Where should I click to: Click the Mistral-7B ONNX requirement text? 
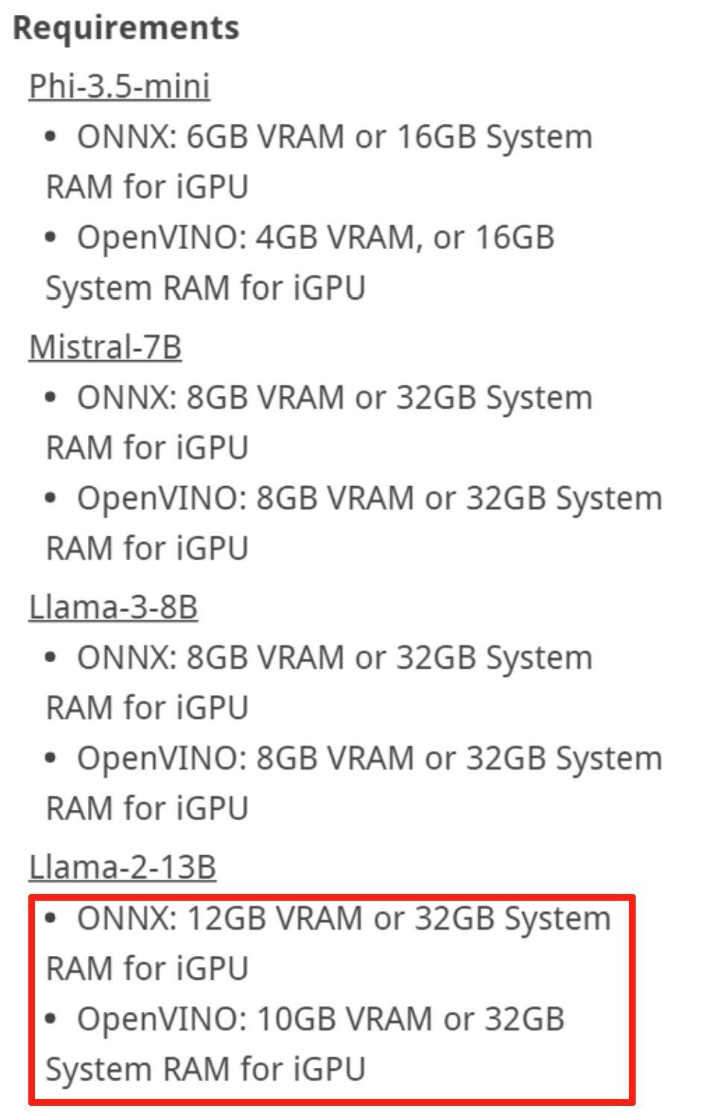click(335, 397)
